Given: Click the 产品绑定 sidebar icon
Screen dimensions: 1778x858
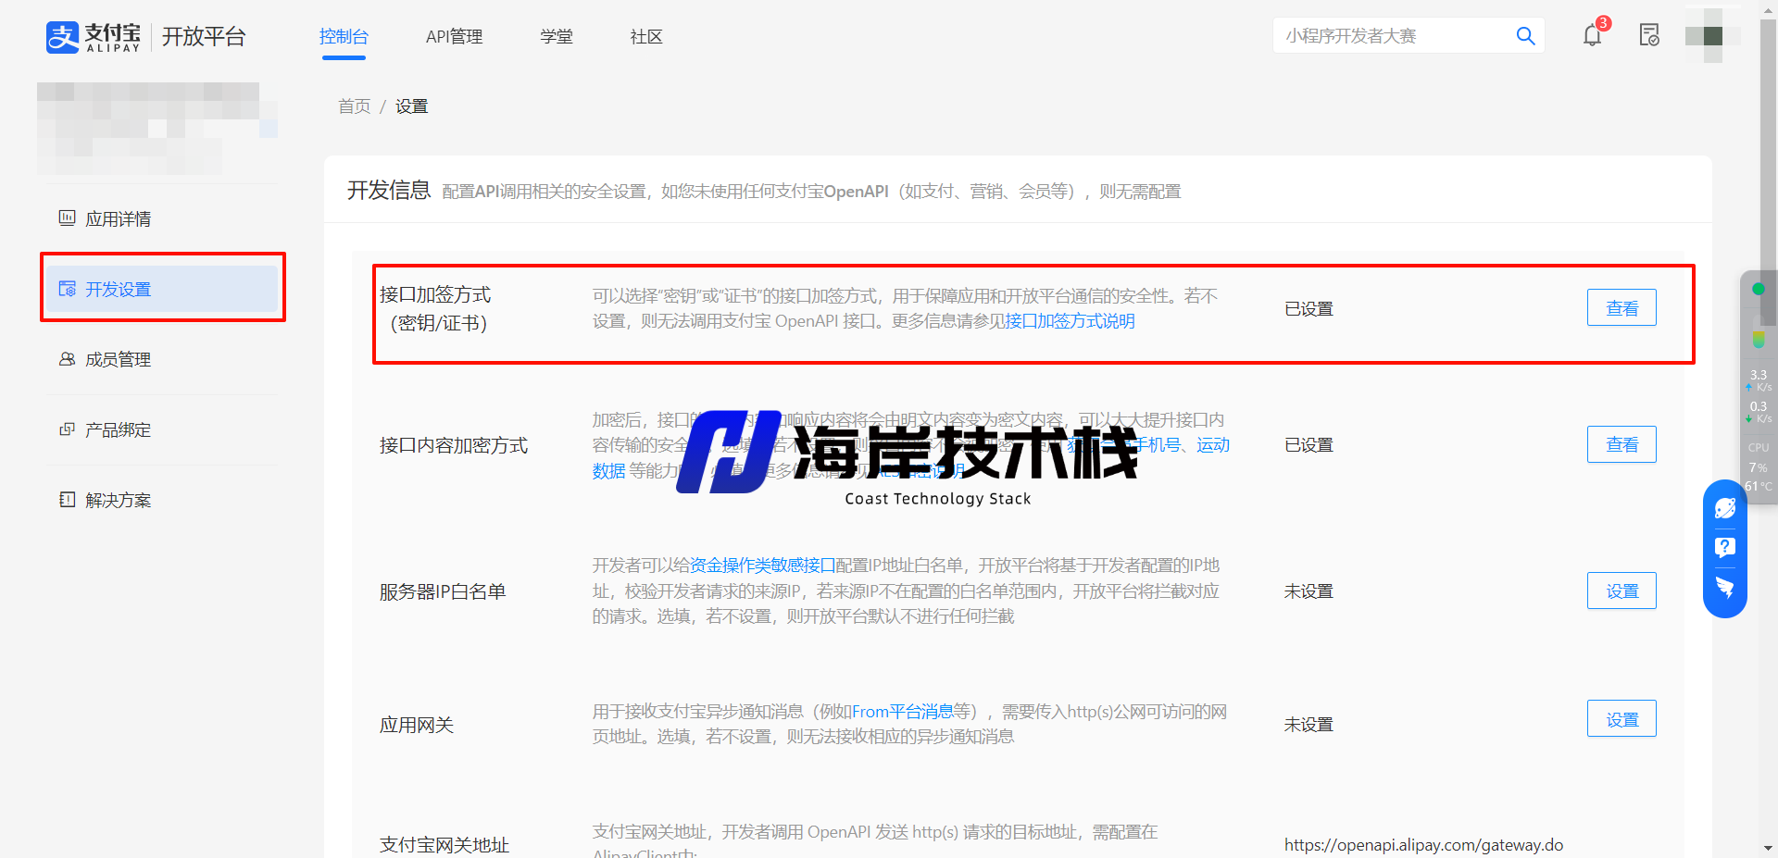Looking at the screenshot, I should [x=68, y=429].
